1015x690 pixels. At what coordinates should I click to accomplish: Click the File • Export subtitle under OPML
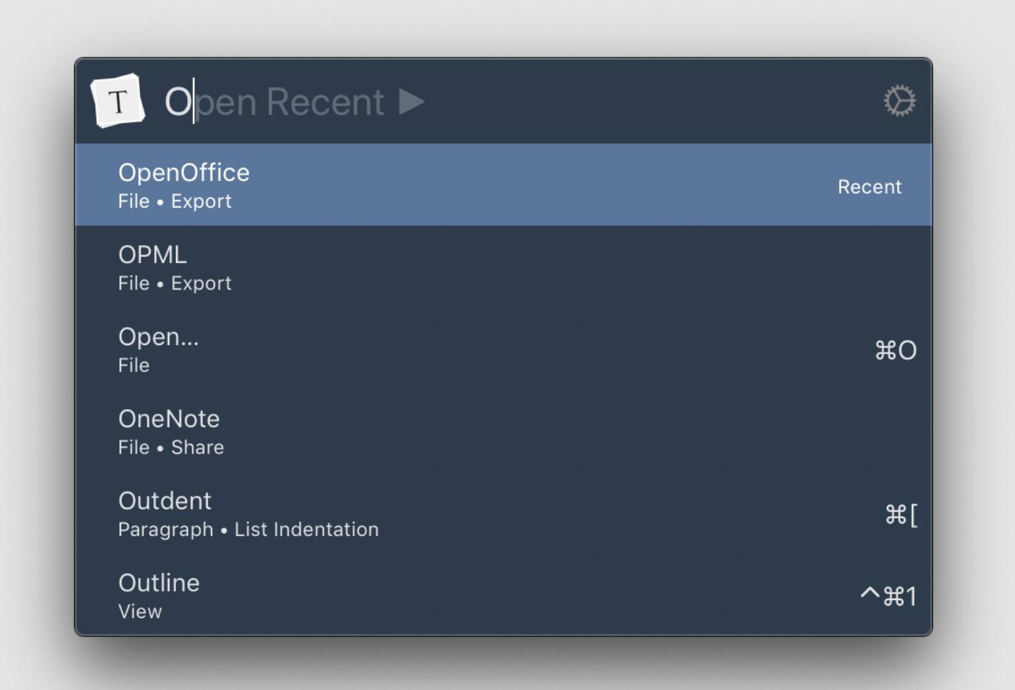(x=175, y=283)
